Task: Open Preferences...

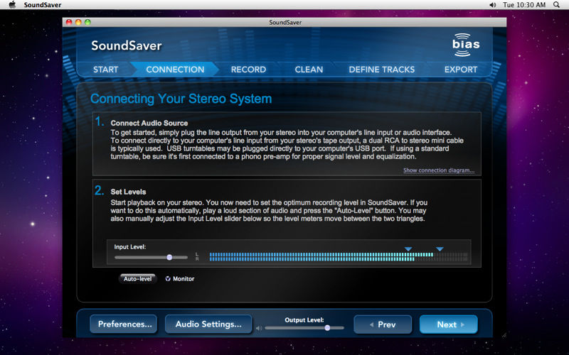Action: tap(123, 324)
